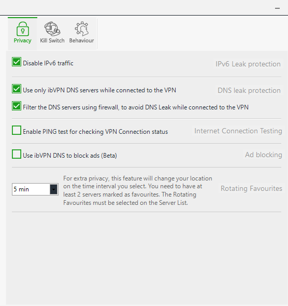Viewport: 288px width, 306px height.
Task: Toggle Use only ibVPN DNS servers checkbox
Action: (x=17, y=89)
